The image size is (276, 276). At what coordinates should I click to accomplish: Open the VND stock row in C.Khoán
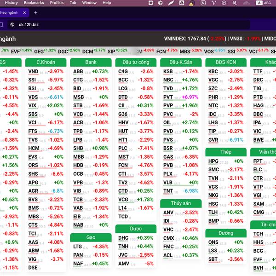click(x=46, y=71)
